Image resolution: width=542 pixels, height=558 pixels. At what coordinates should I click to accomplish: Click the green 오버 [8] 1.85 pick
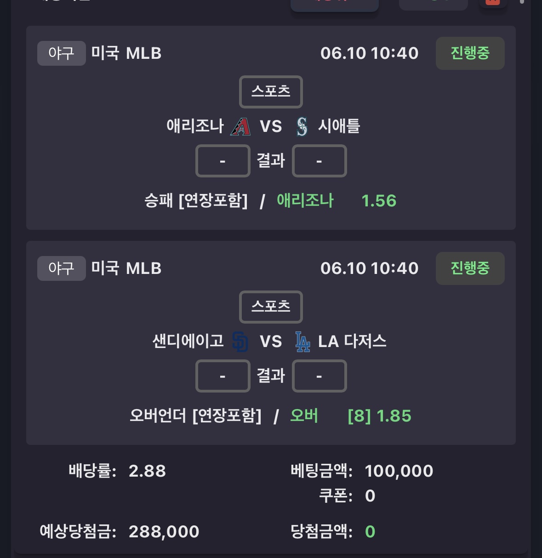click(351, 416)
